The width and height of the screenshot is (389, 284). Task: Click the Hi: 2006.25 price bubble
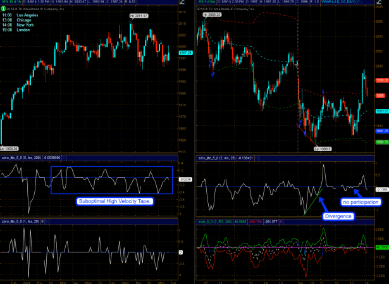tap(212, 15)
